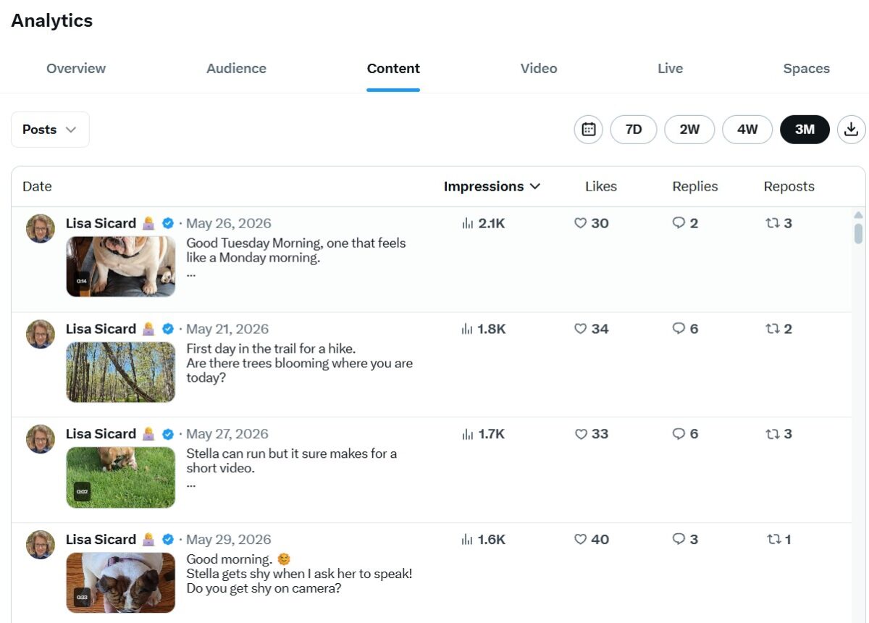Click heart icon on May 27 post
869x623 pixels.
pos(580,435)
